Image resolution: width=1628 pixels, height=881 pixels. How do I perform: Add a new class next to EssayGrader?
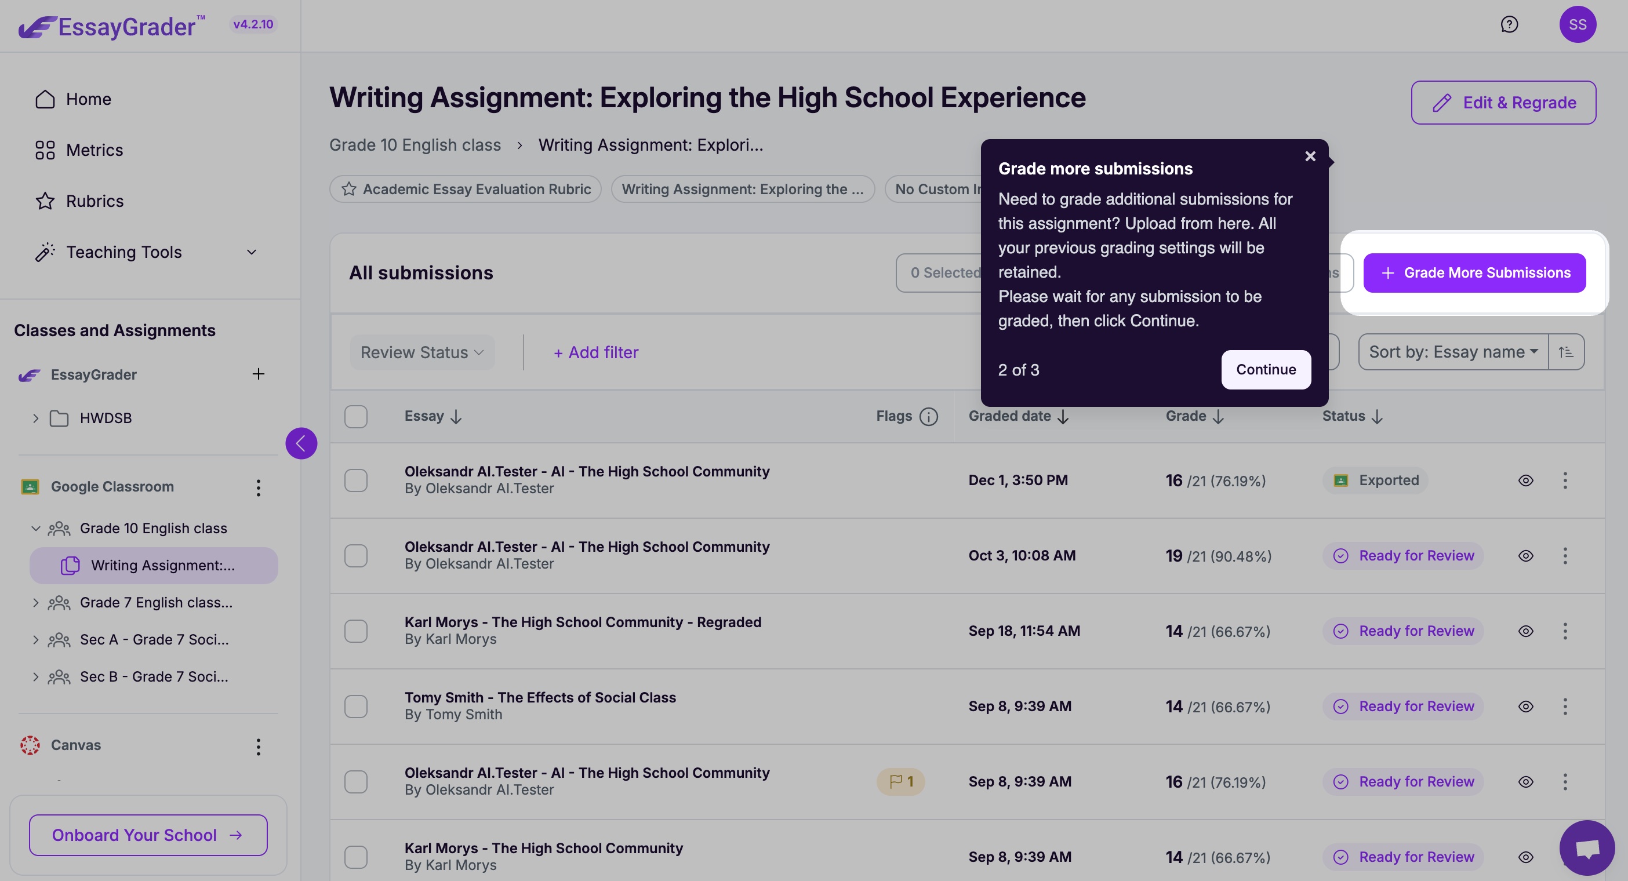tap(258, 374)
